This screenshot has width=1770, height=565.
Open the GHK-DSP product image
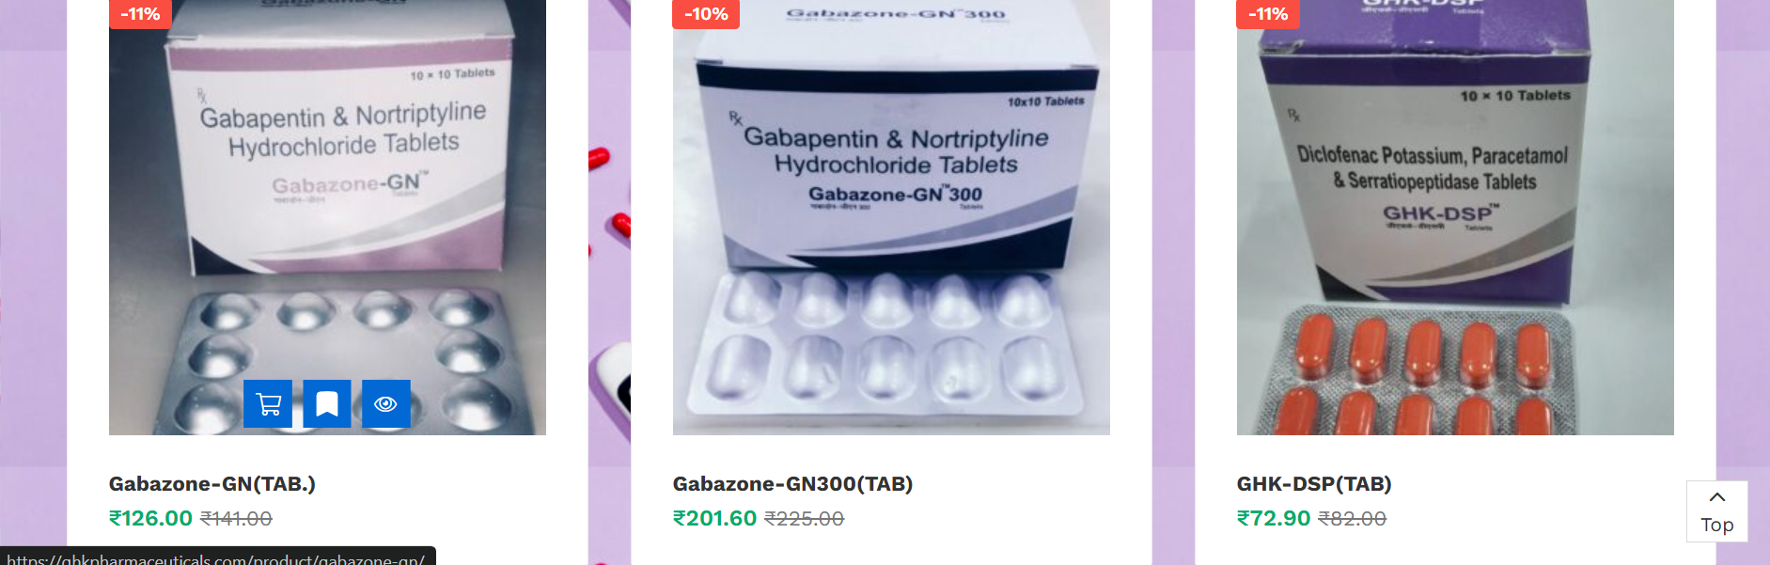(x=1455, y=217)
